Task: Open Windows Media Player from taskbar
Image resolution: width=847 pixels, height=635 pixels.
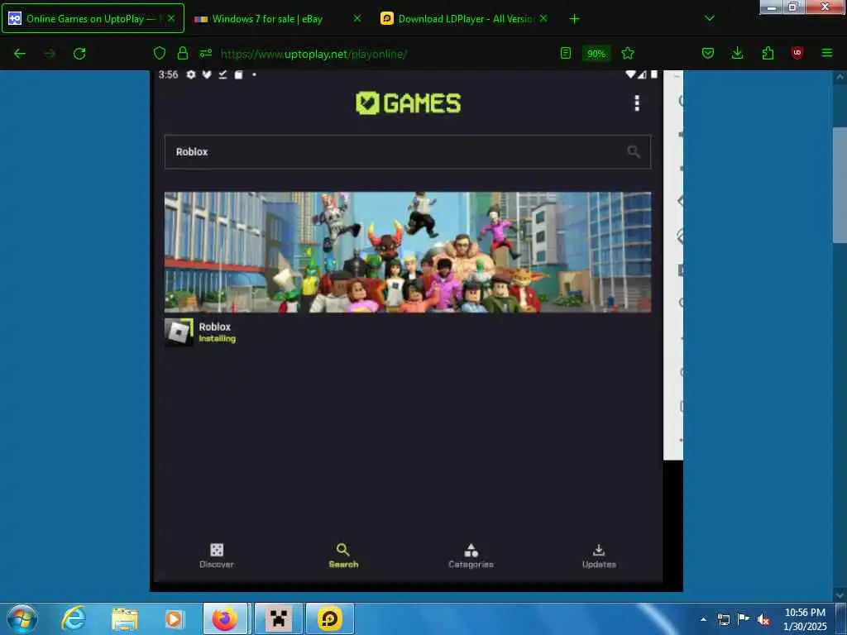Action: (174, 618)
